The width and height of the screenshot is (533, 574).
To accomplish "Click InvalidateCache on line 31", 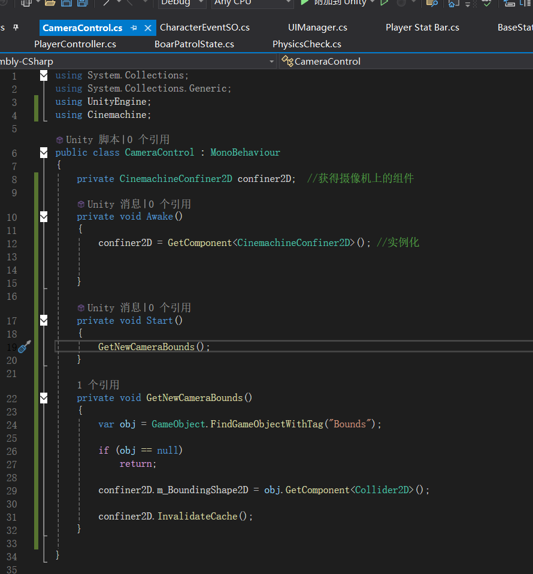I will point(198,516).
